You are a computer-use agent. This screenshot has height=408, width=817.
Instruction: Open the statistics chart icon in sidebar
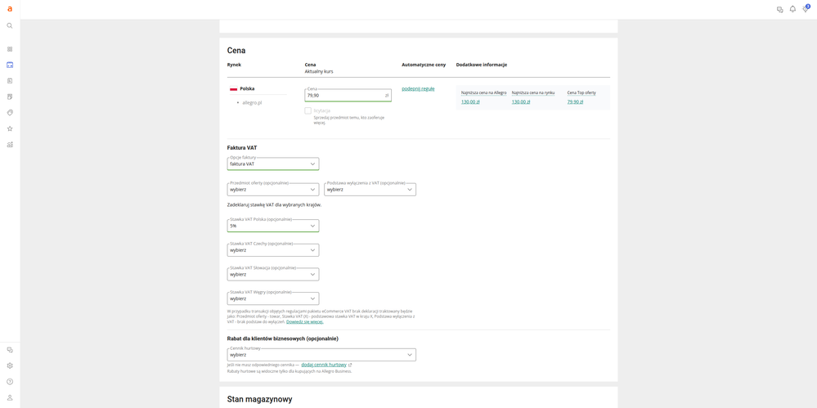[x=10, y=145]
